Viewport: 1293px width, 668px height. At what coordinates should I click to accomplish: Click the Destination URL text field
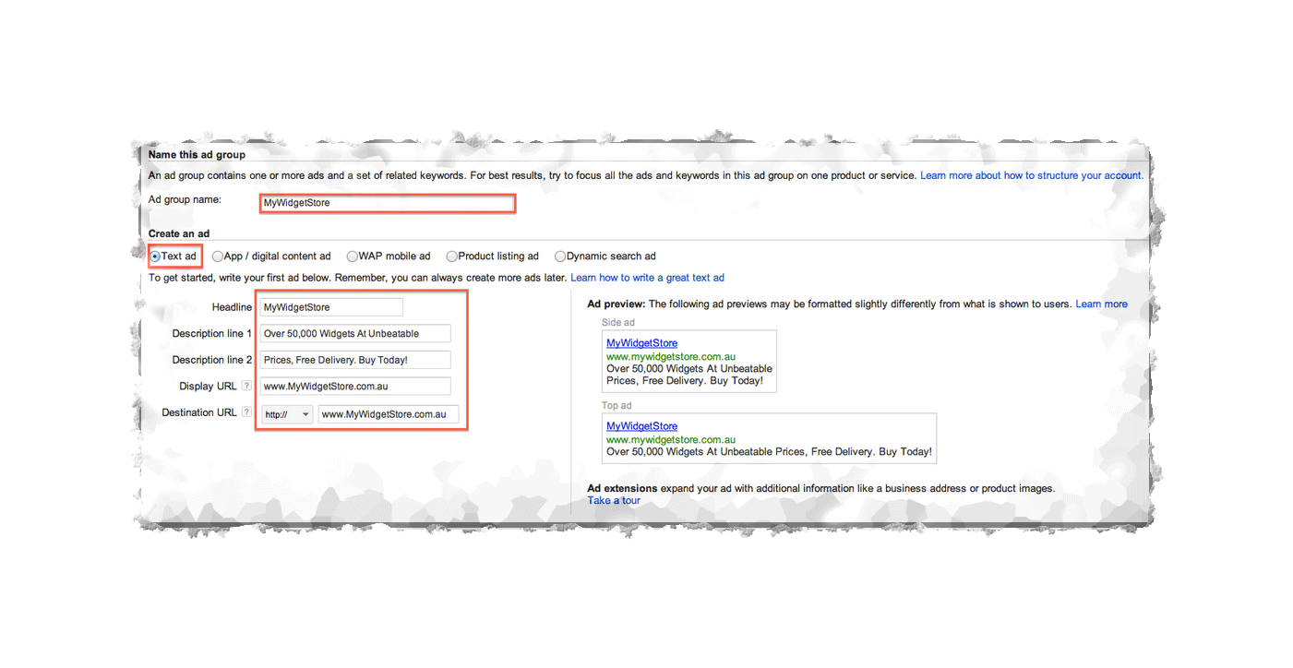tap(389, 415)
